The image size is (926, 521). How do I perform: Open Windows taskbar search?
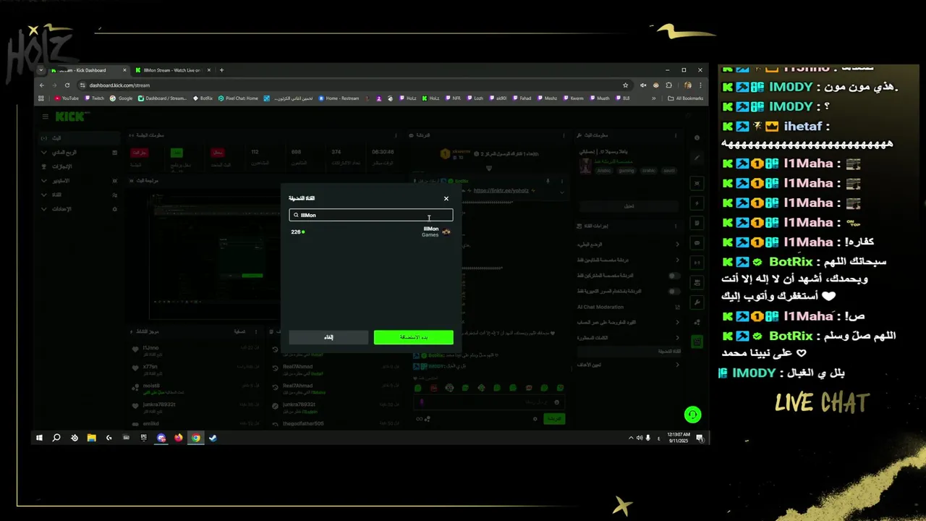coord(56,438)
